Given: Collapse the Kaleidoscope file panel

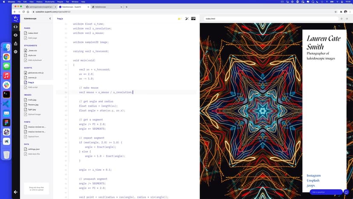Looking at the screenshot, I should click(50, 19).
